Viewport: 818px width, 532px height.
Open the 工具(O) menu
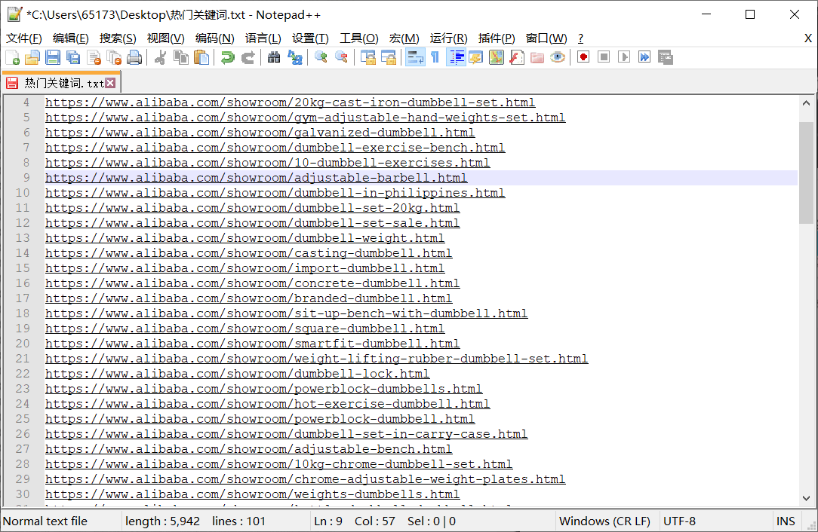coord(359,38)
